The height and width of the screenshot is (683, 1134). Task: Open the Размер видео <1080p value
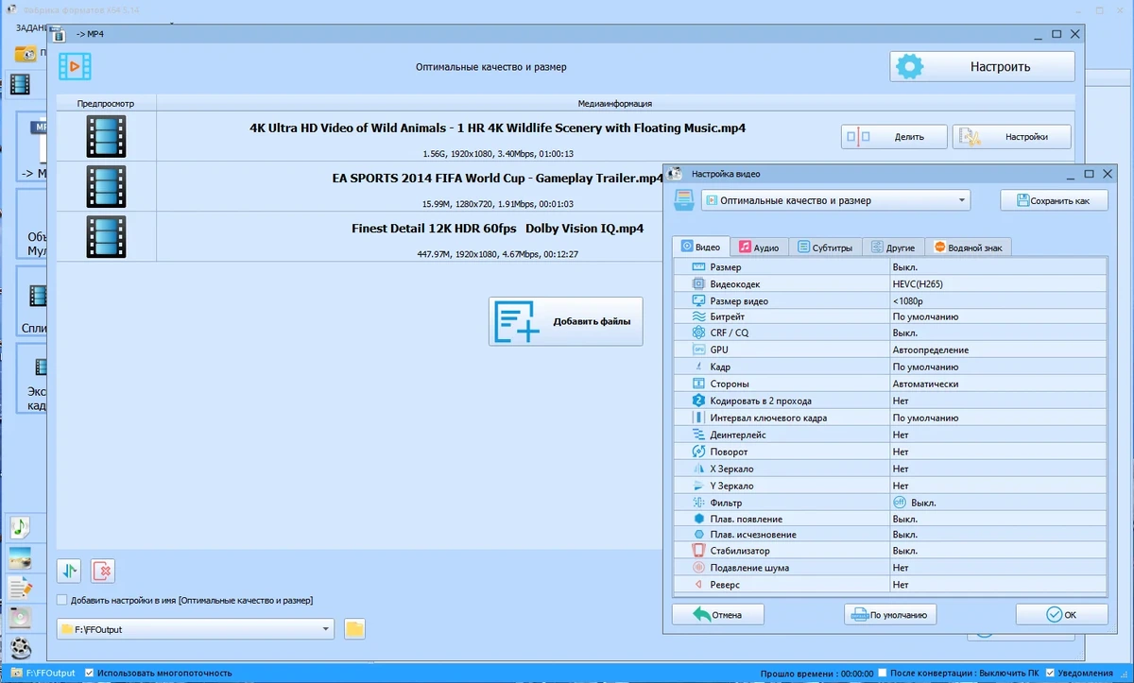998,300
